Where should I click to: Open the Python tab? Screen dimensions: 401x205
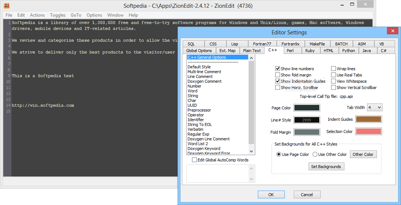click(348, 51)
